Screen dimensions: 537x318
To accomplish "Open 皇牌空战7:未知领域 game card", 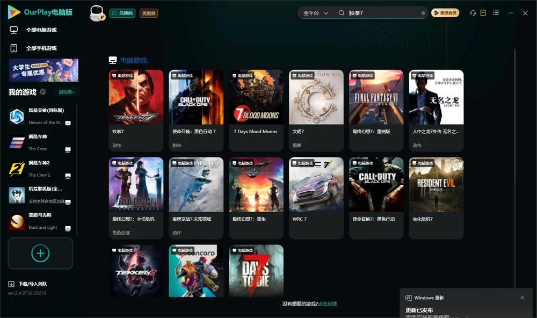I will coord(196,198).
